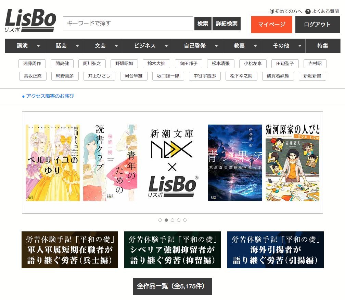This screenshot has width=345, height=300.
Task: Click the keyword search input field
Action: [x=128, y=23]
